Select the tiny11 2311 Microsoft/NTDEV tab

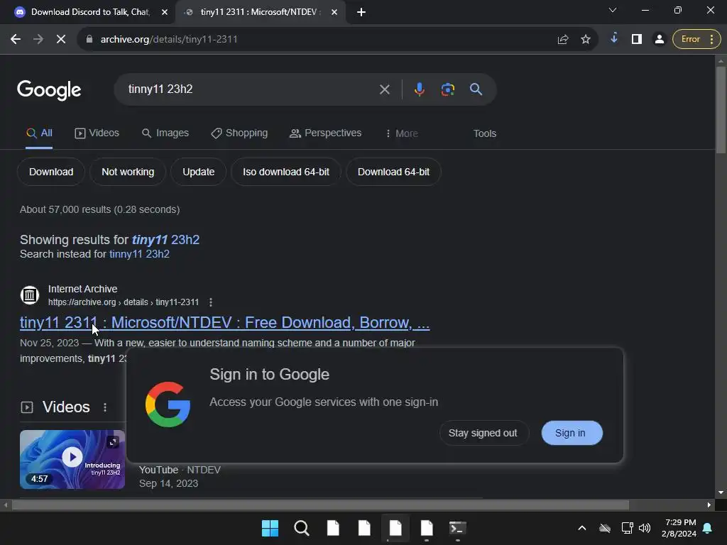click(258, 12)
